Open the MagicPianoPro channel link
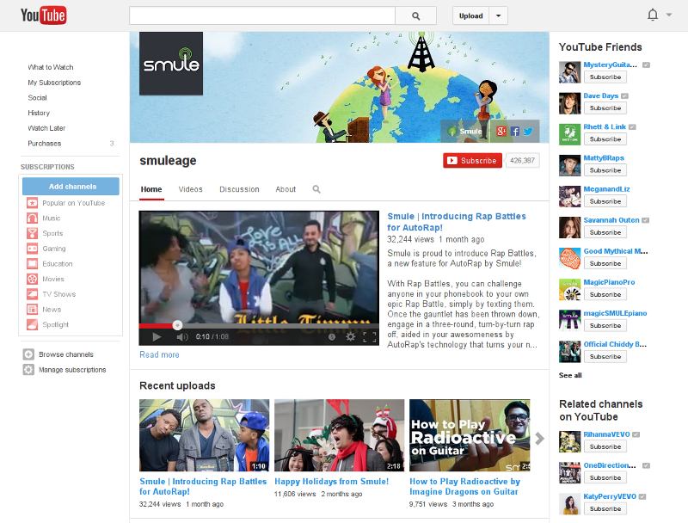The height and width of the screenshot is (523, 688). (x=609, y=282)
